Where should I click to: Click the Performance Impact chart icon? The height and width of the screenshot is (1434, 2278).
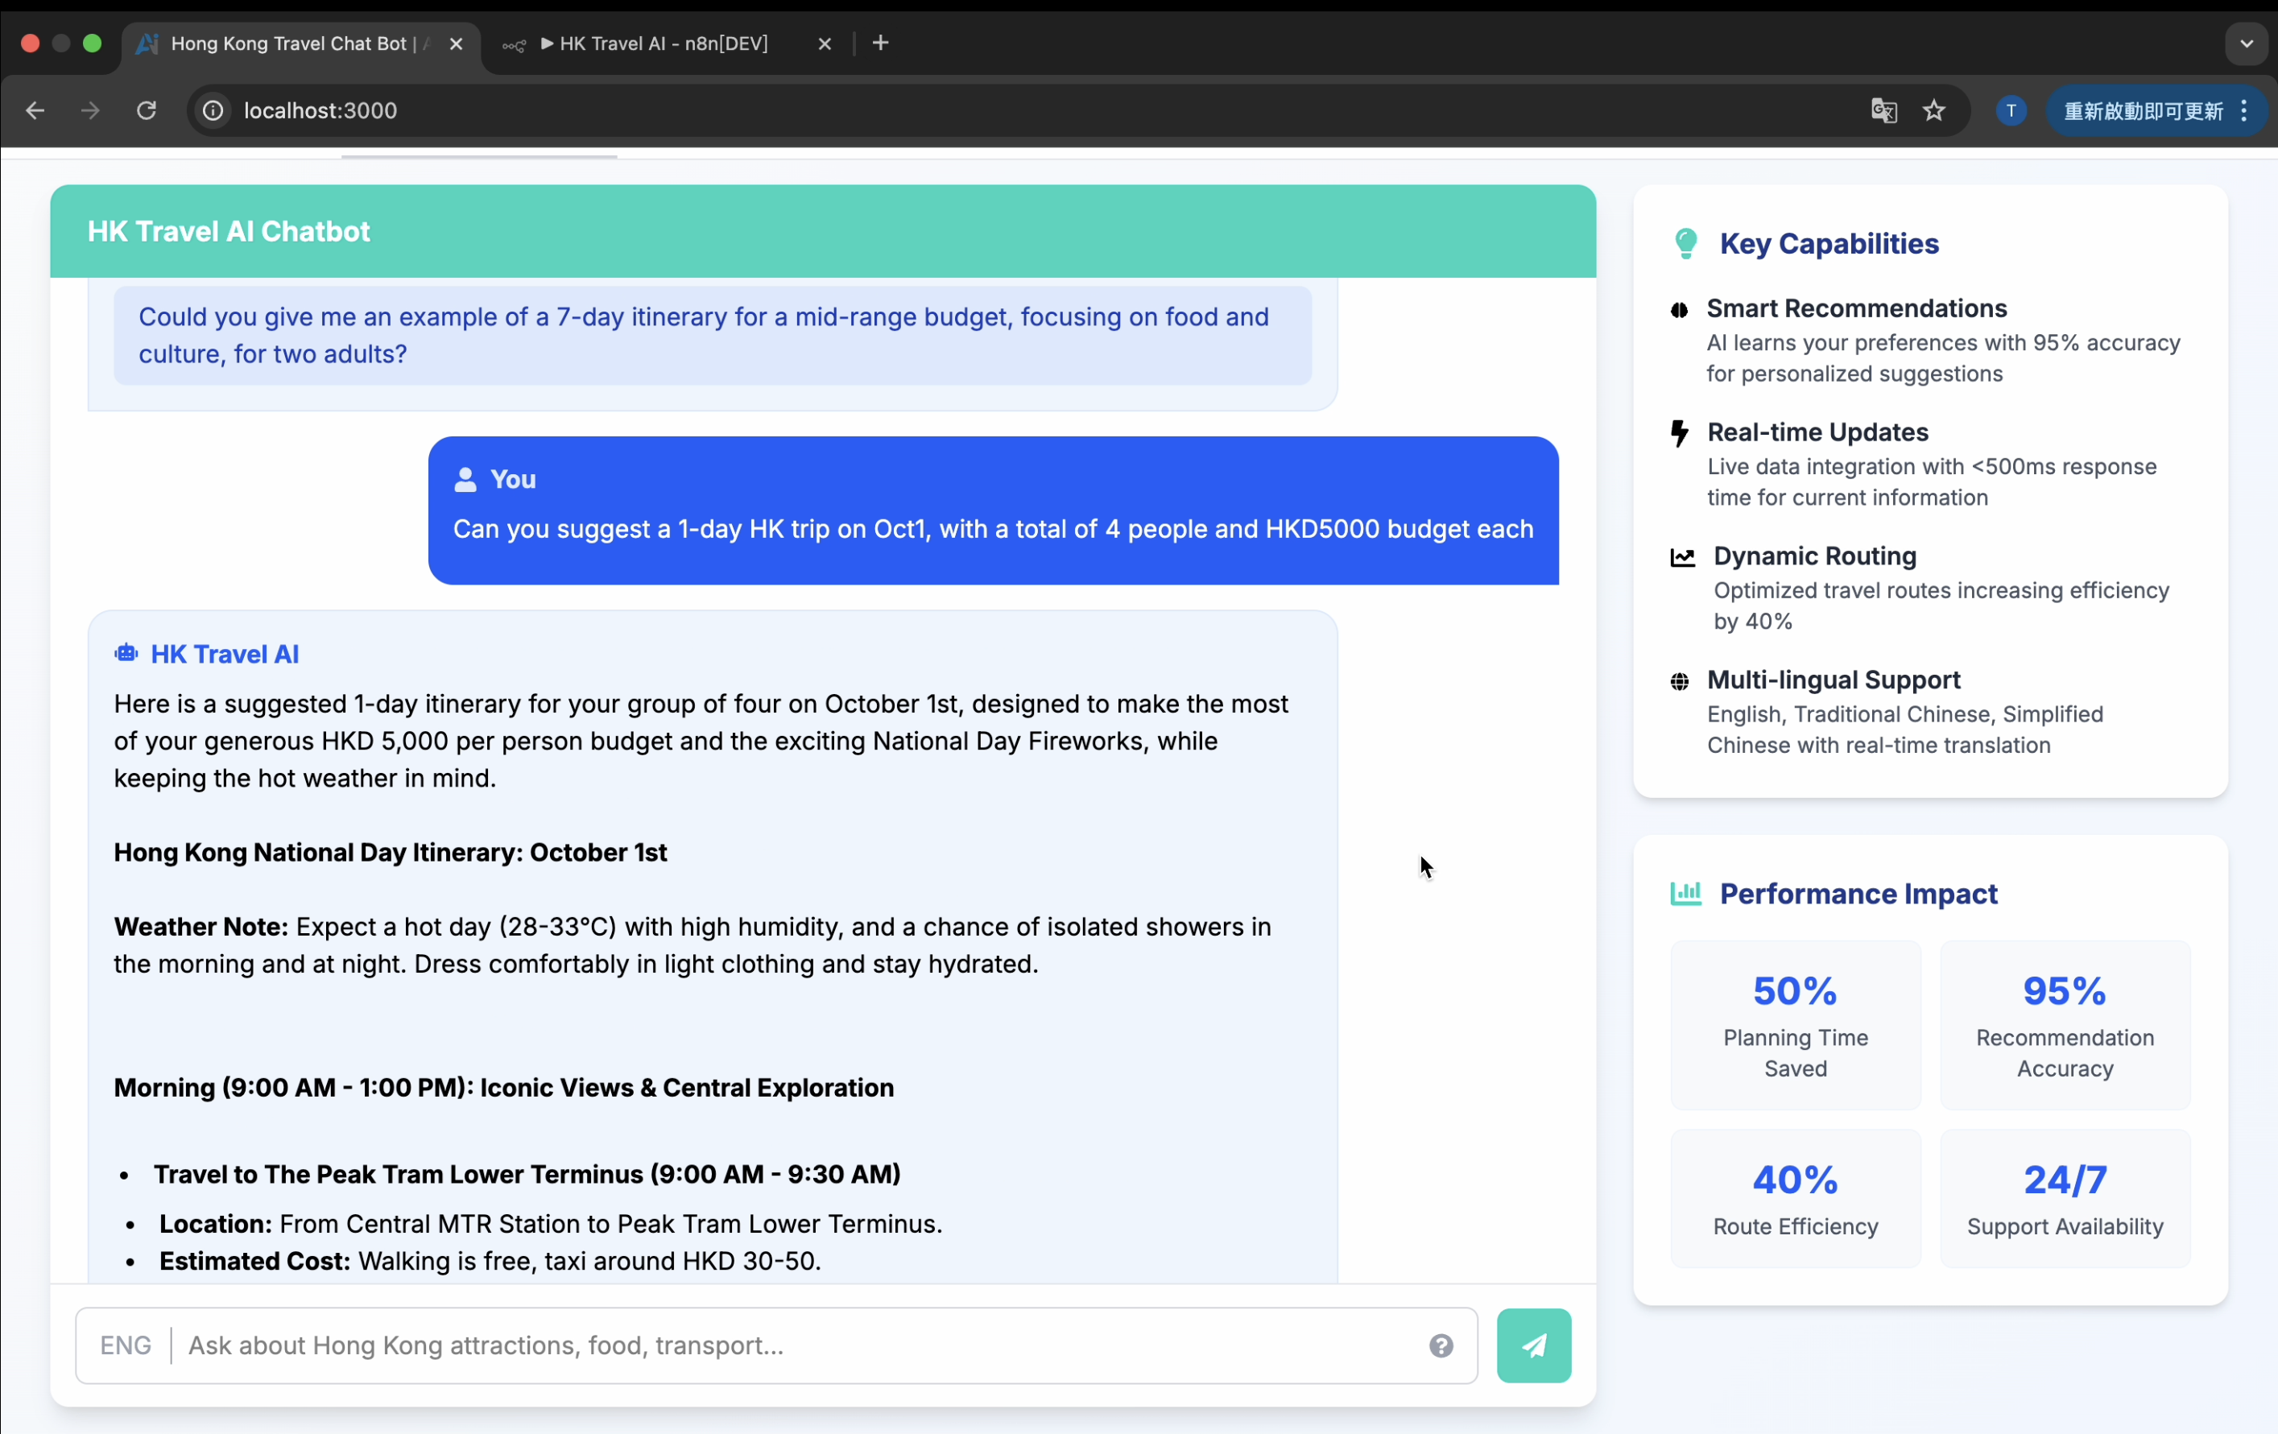pyautogui.click(x=1685, y=892)
